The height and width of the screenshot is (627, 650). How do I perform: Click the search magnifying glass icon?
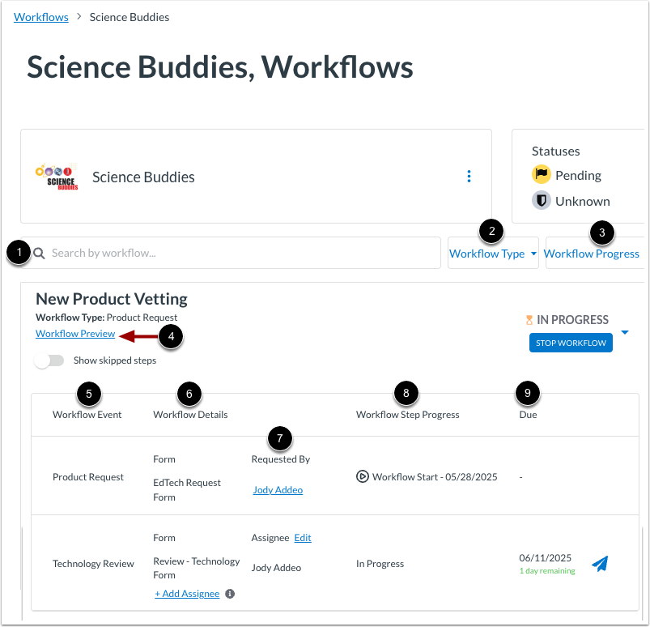pos(39,253)
